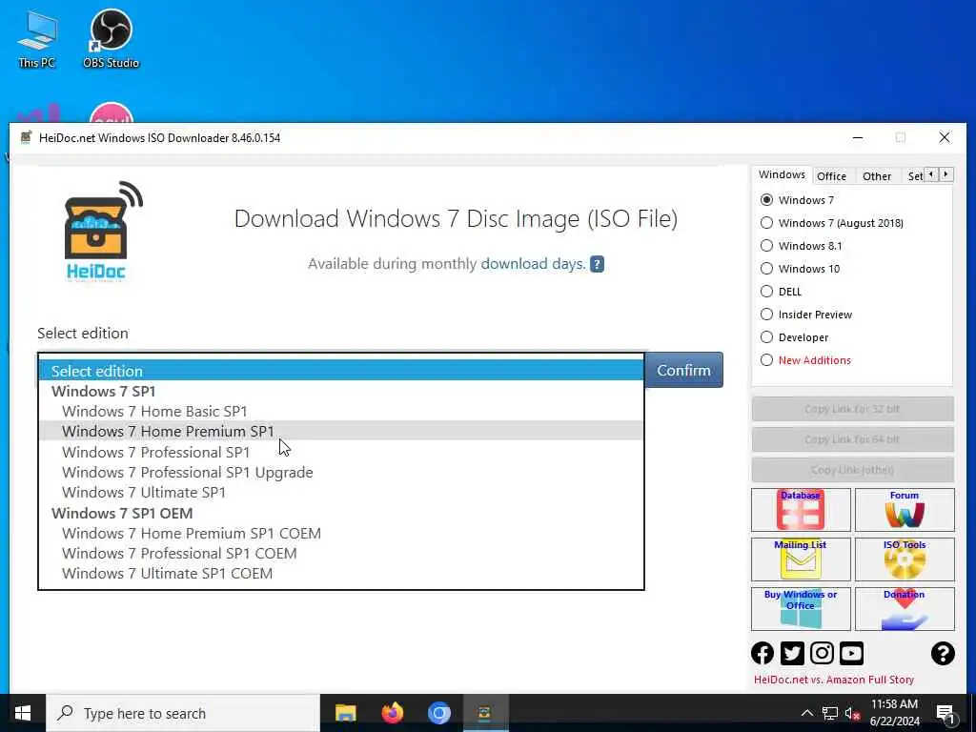The image size is (976, 732).
Task: Open the Mailing List icon button
Action: click(x=801, y=559)
